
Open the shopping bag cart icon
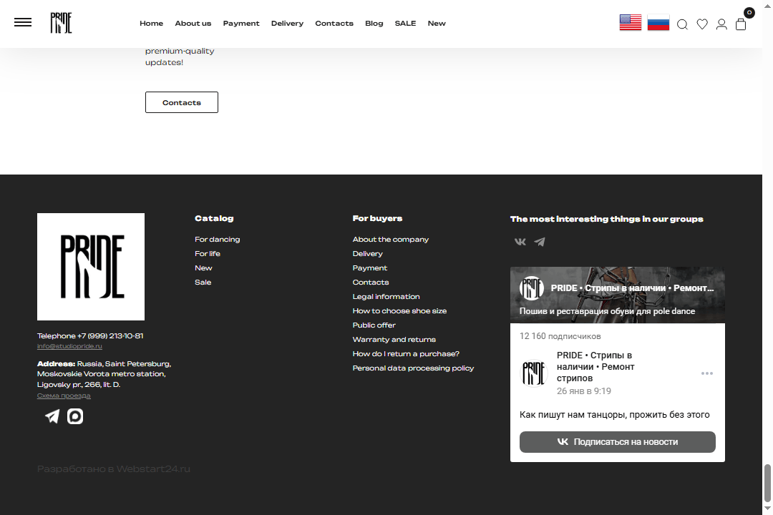coord(741,24)
